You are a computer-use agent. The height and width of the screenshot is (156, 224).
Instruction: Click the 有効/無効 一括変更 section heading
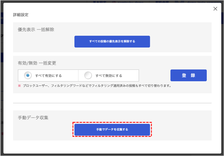36,63
